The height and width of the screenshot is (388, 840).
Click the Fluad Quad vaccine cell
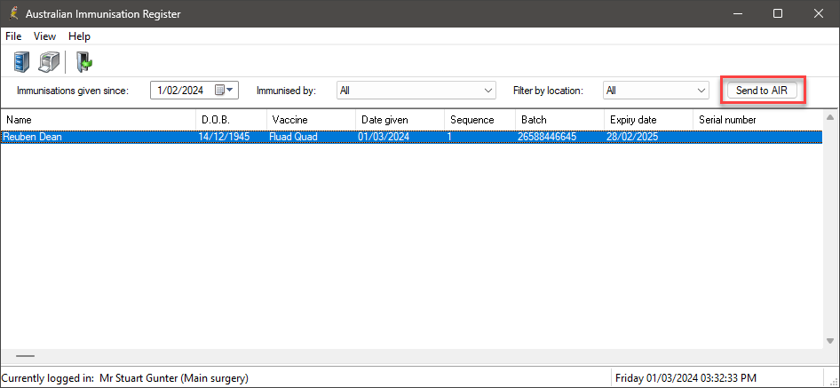tap(294, 137)
